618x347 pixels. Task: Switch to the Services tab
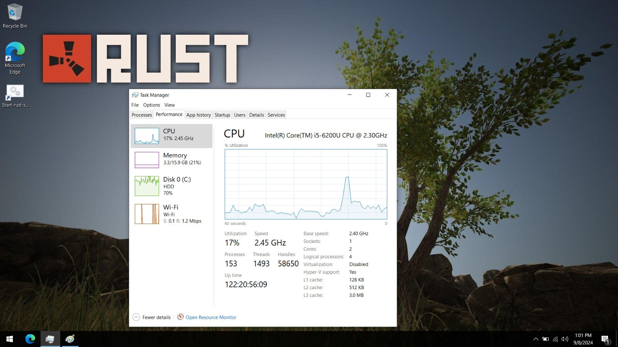(x=276, y=115)
